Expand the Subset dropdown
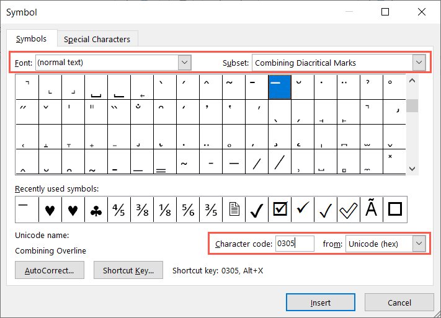This screenshot has height=318, width=441. 419,63
